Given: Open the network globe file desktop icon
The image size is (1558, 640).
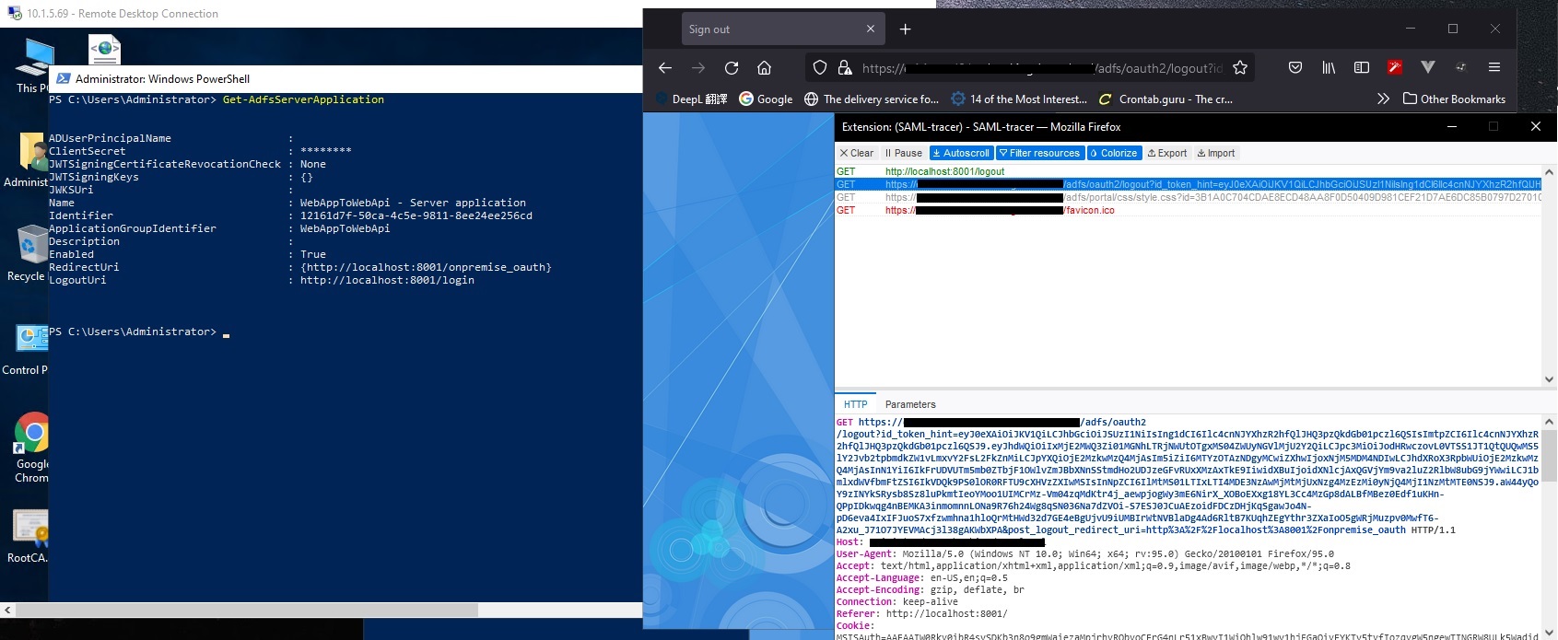Looking at the screenshot, I should [104, 50].
